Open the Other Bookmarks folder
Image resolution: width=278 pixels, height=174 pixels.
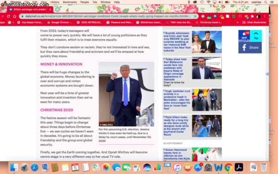[254, 22]
